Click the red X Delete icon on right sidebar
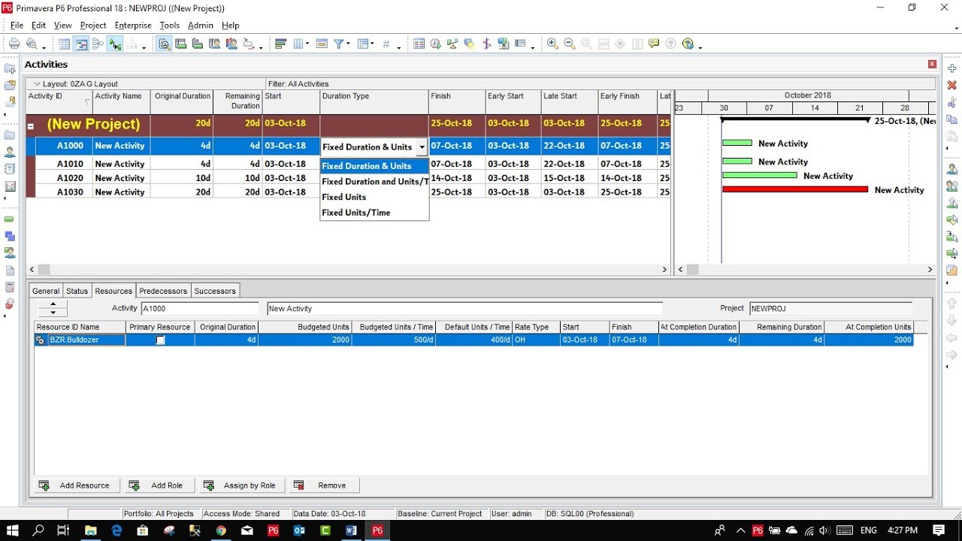 (951, 86)
